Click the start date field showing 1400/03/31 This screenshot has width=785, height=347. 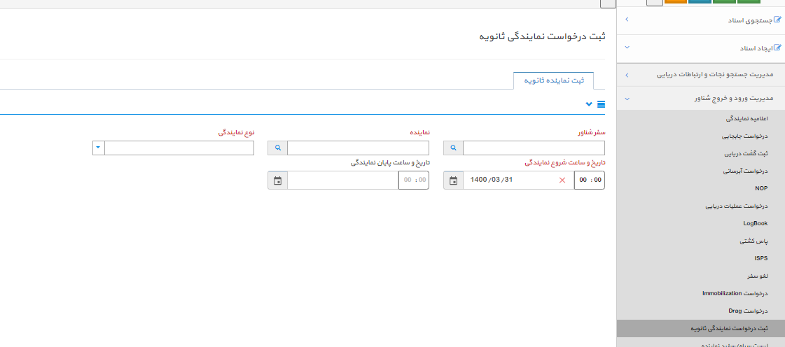tap(519, 180)
